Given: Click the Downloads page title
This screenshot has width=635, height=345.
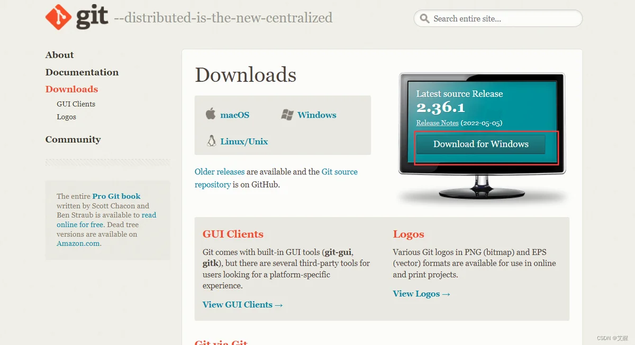Looking at the screenshot, I should click(x=246, y=74).
